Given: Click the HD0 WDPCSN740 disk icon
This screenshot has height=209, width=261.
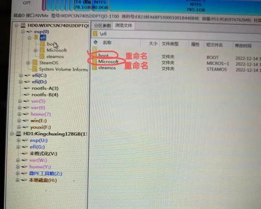Looking at the screenshot, I should pos(23,26).
